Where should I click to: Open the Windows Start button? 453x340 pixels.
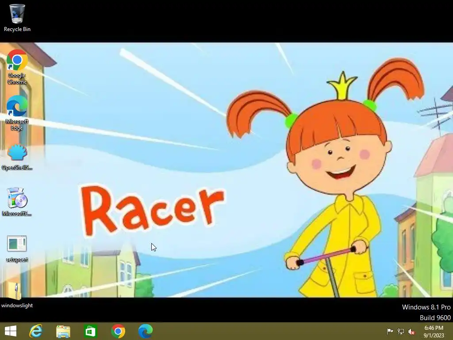(x=11, y=331)
